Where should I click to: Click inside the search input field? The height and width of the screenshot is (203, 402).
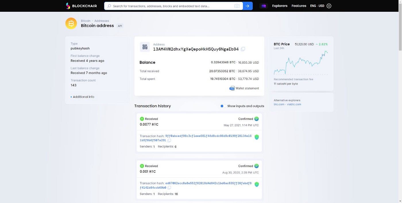click(x=172, y=6)
